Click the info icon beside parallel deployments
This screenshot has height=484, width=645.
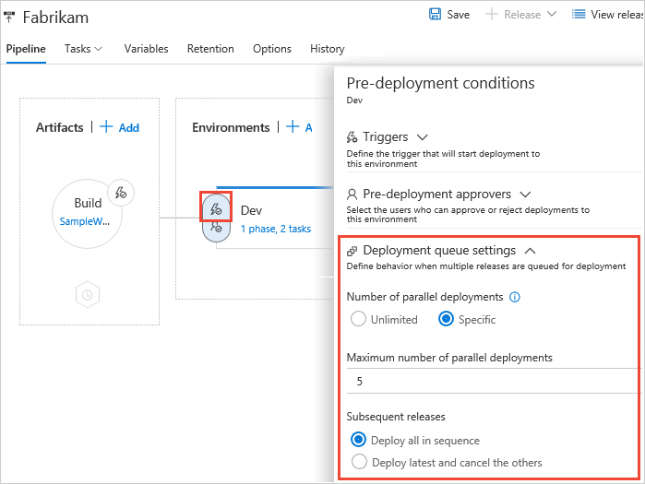pyautogui.click(x=515, y=298)
